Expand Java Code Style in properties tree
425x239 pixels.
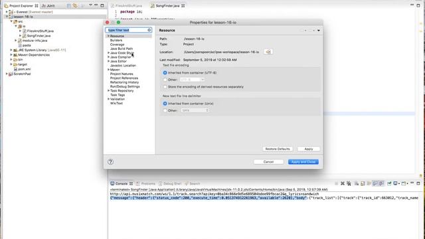click(109, 53)
